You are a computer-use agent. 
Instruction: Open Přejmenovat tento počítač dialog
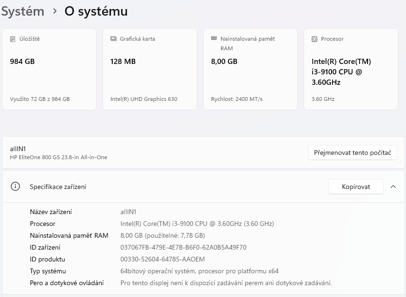[352, 153]
